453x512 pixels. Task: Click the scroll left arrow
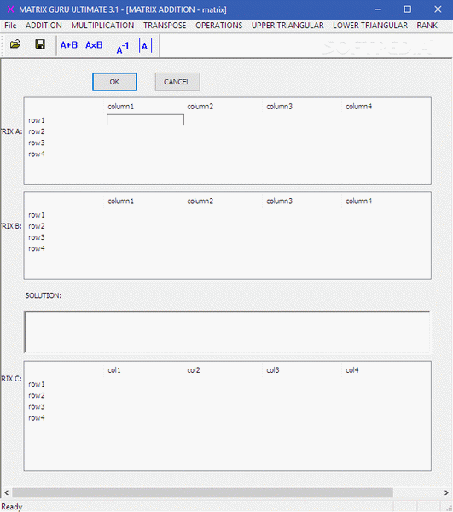[x=6, y=492]
